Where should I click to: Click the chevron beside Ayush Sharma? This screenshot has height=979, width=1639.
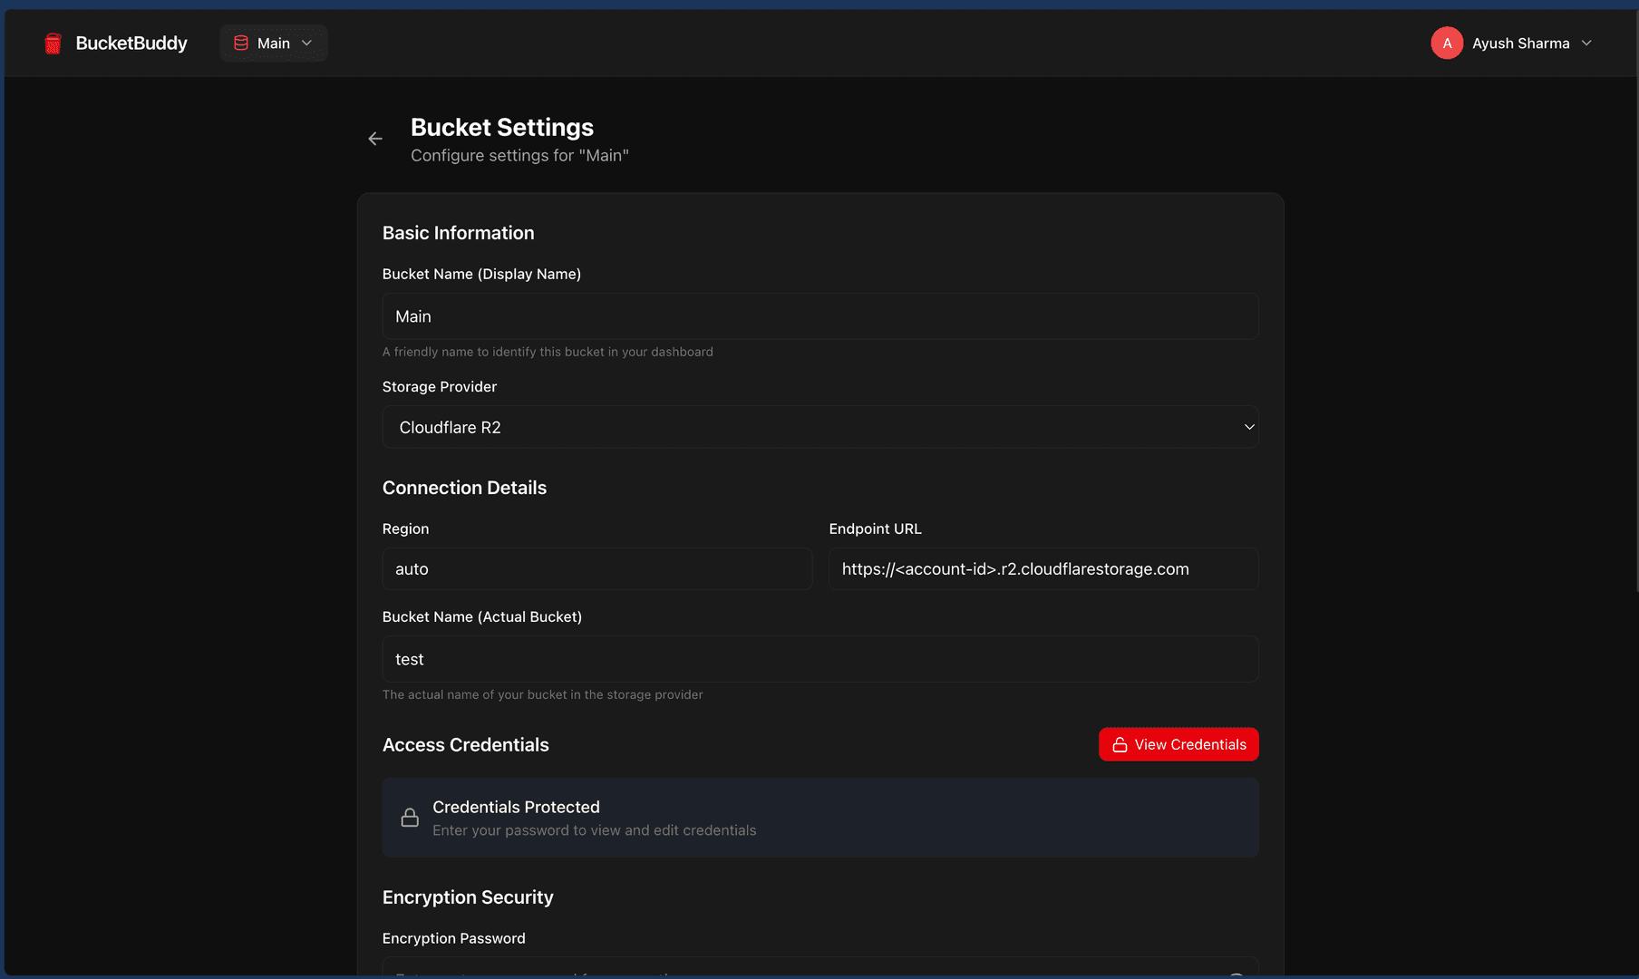point(1587,43)
